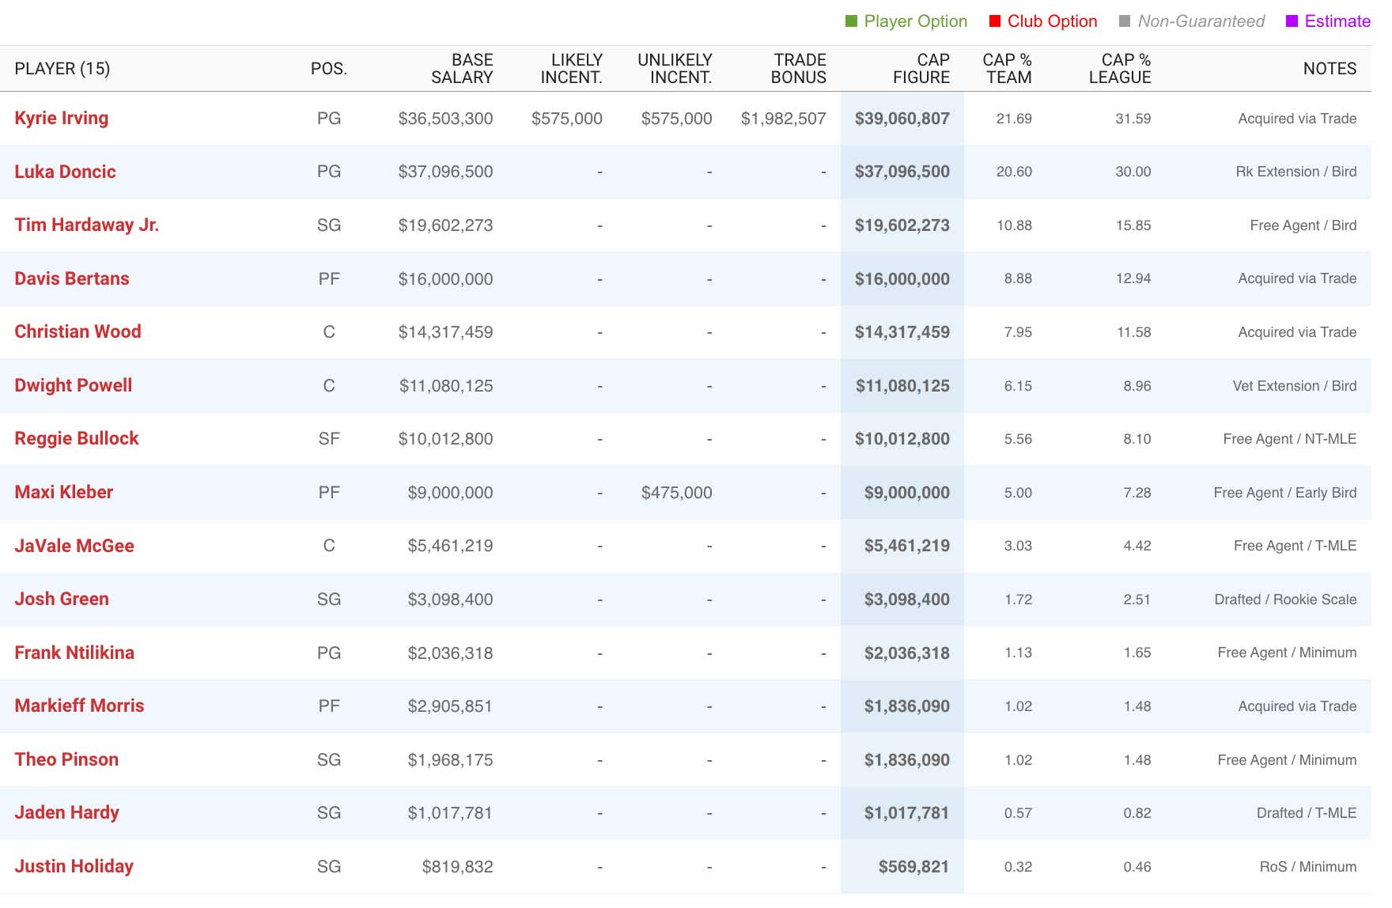This screenshot has height=908, width=1392.
Task: Click Luka Doncic's base salary $37,096,500
Action: pyautogui.click(x=445, y=172)
